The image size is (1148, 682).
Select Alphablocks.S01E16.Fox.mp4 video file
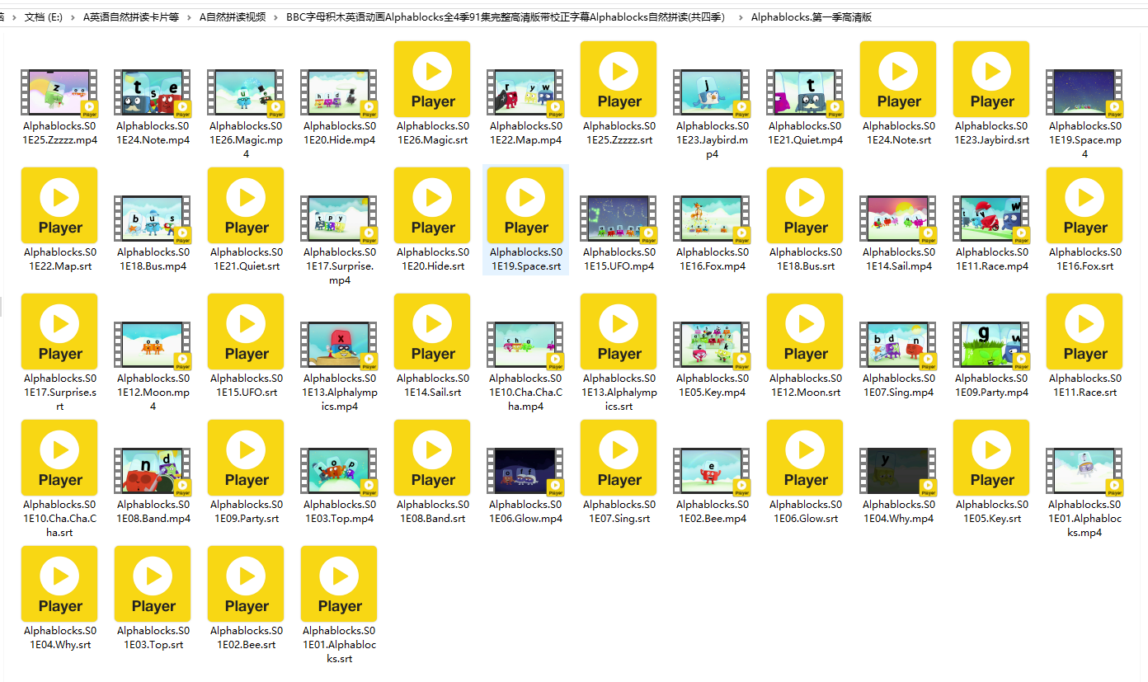712,218
